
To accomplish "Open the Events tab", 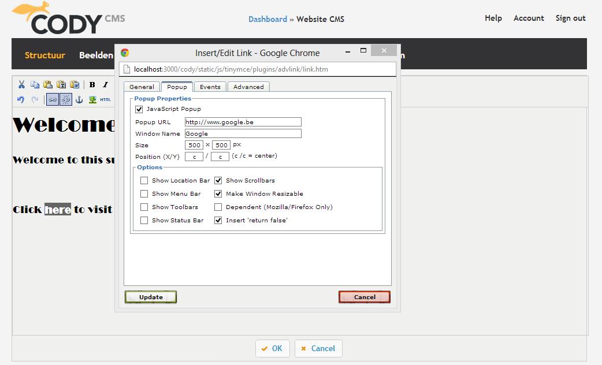I will tap(210, 87).
